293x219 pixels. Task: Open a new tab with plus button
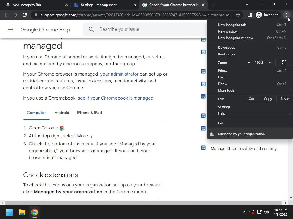click(214, 5)
